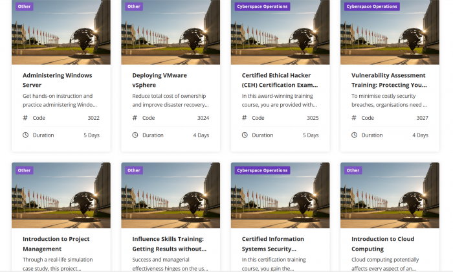The height and width of the screenshot is (272, 453).
Task: Open the Certified Information Systems Security course title
Action: 272,244
